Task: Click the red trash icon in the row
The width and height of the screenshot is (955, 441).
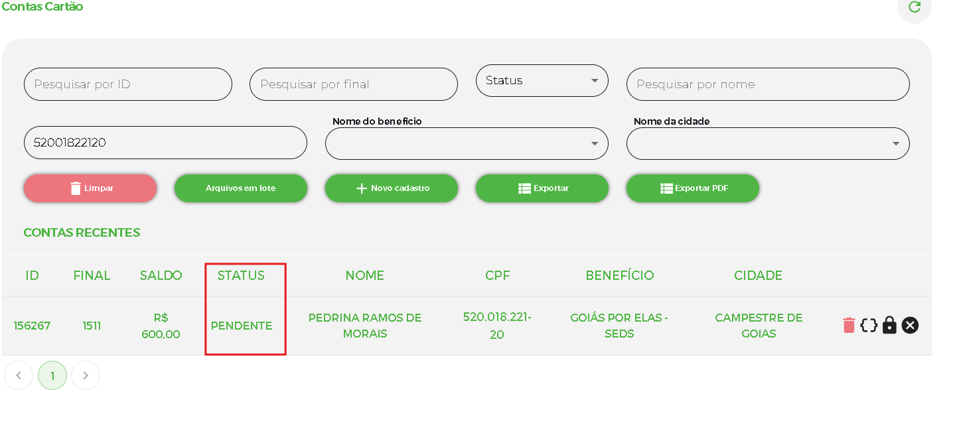Action: point(849,326)
